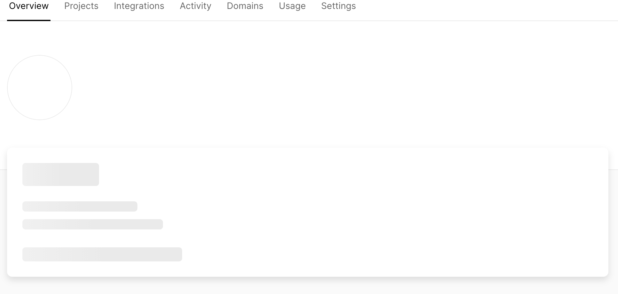This screenshot has height=294, width=618.
Task: Click the bottom skeleton placeholder bar
Action: [x=102, y=254]
